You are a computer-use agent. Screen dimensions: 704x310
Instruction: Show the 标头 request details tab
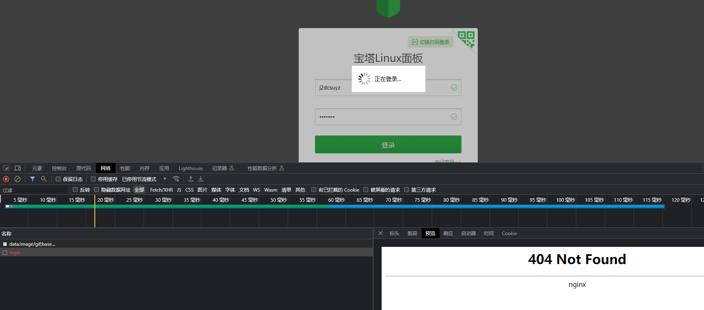pos(394,233)
